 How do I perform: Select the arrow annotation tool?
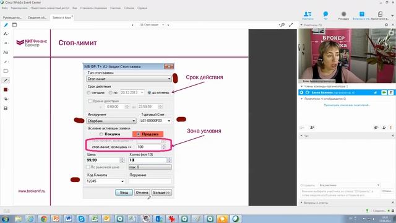click(6, 43)
